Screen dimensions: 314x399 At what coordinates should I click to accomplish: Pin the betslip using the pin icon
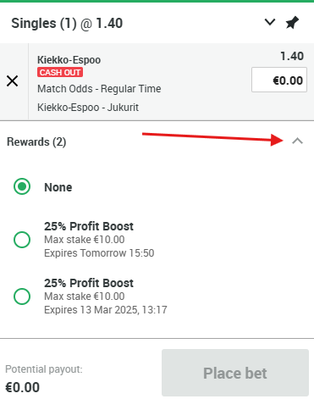click(292, 23)
